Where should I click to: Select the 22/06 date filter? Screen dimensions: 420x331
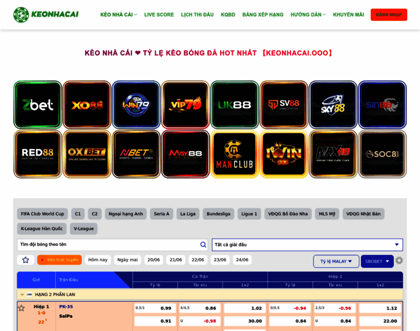coord(198,260)
